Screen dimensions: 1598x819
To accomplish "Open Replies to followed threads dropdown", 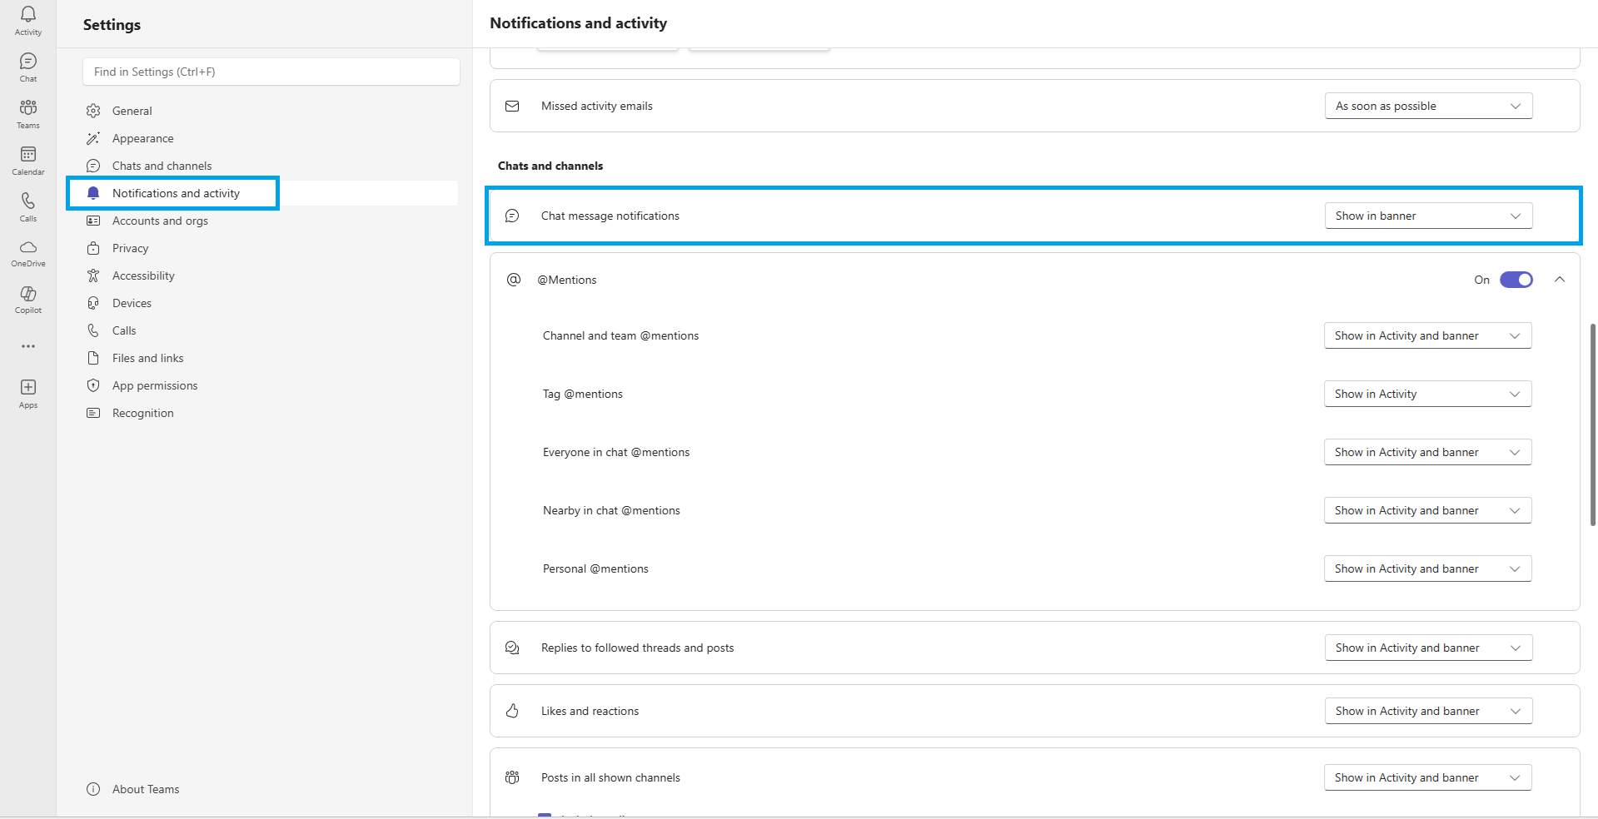I will click(1428, 648).
